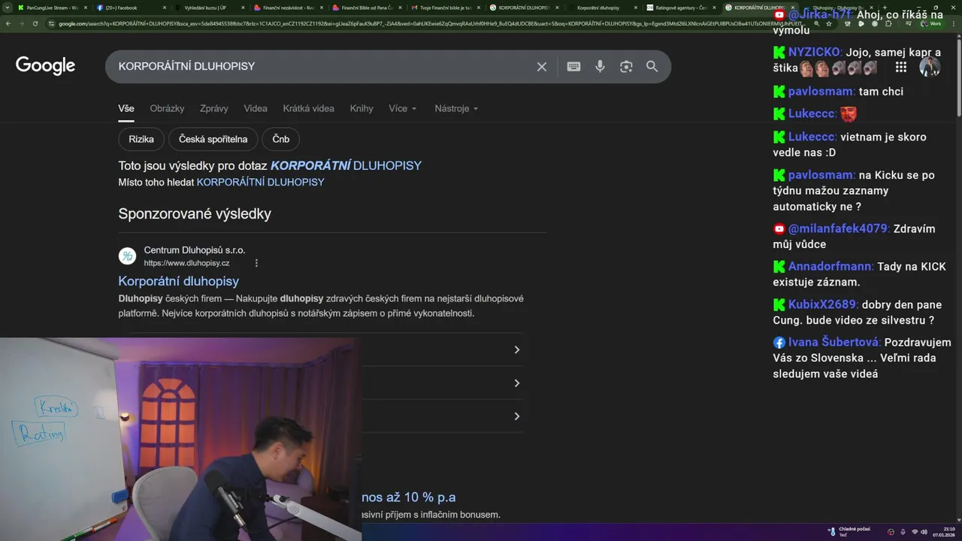Image resolution: width=962 pixels, height=541 pixels.
Task: Click the Čnb filter chip
Action: [280, 139]
